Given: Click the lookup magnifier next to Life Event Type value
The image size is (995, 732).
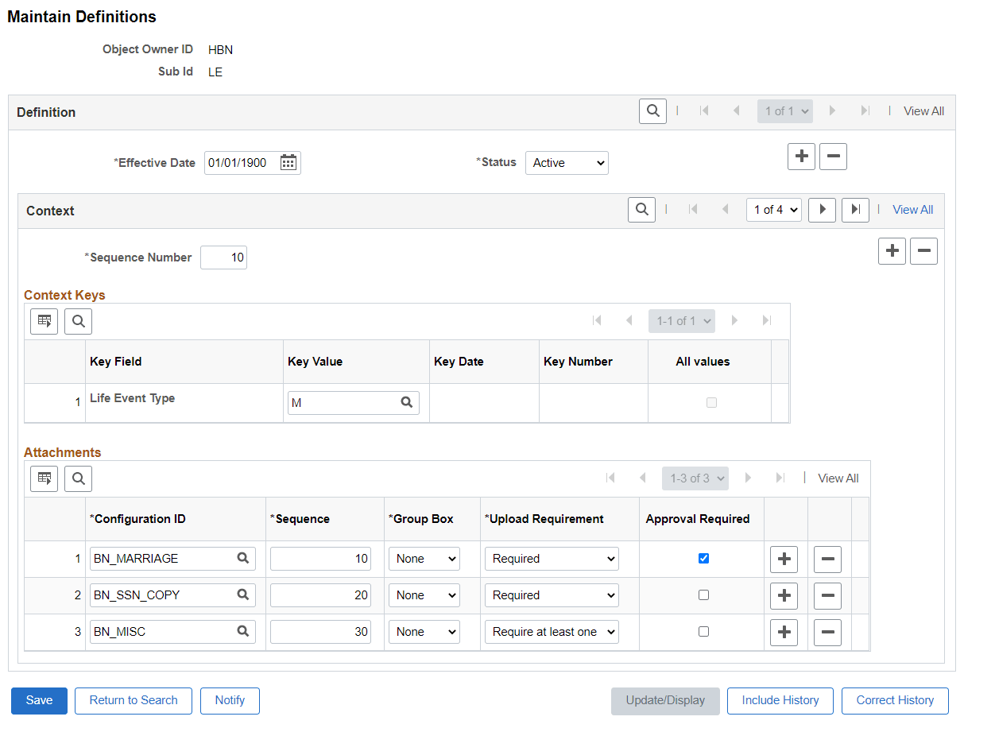Looking at the screenshot, I should pyautogui.click(x=407, y=402).
